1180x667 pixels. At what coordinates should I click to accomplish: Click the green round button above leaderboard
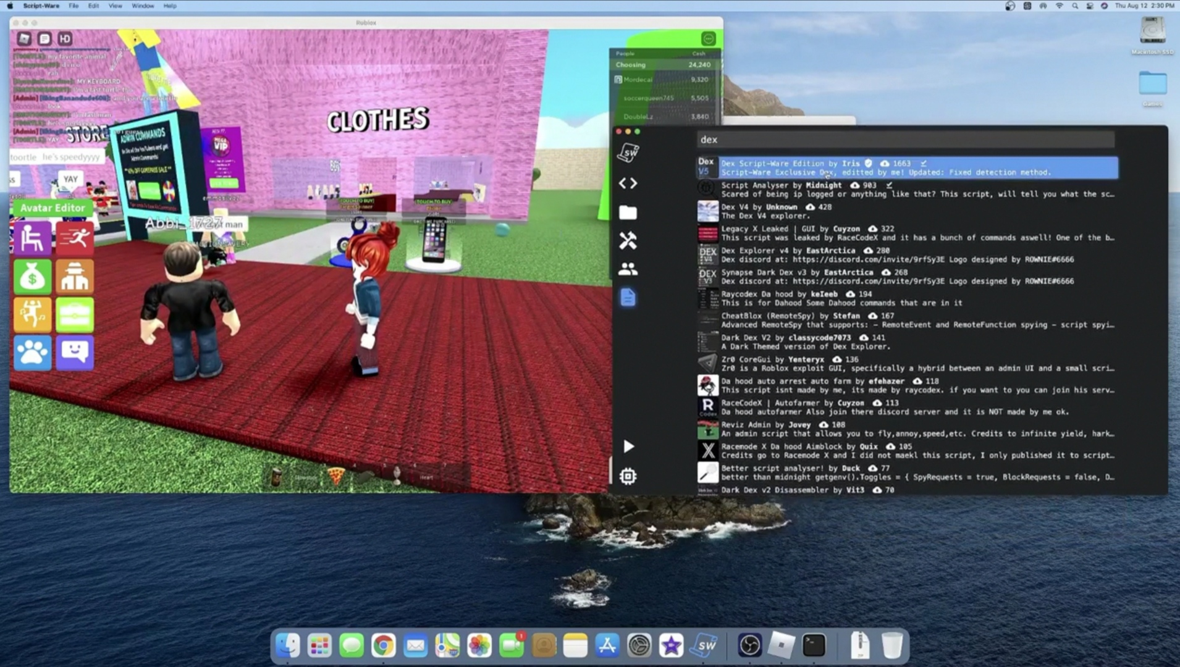pos(709,39)
